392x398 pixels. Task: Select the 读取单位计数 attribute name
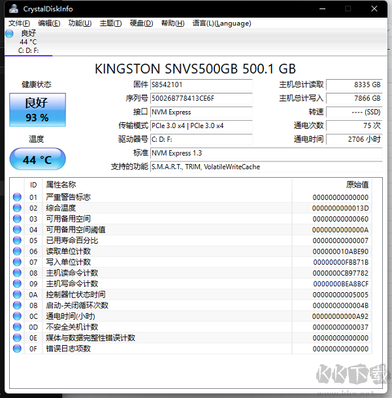point(68,252)
